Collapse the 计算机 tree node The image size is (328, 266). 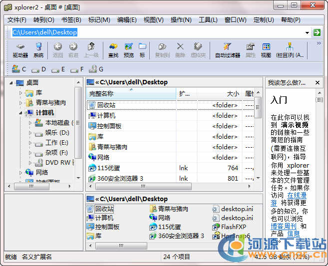(20, 113)
